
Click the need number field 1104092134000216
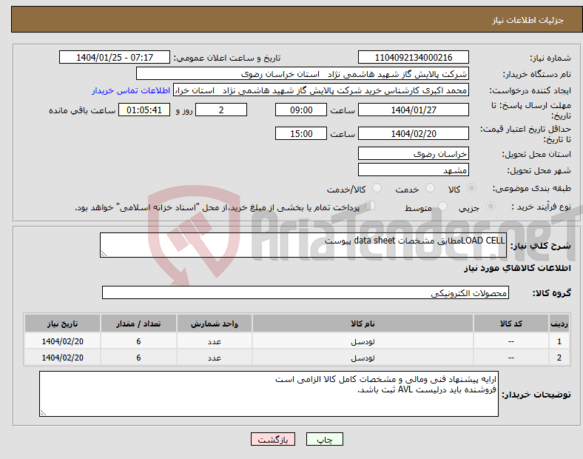[x=413, y=57]
